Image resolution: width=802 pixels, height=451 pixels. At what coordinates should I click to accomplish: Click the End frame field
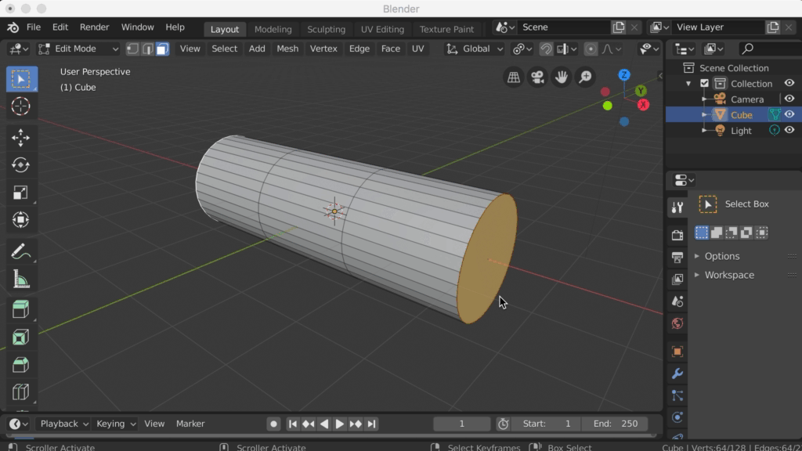click(615, 424)
